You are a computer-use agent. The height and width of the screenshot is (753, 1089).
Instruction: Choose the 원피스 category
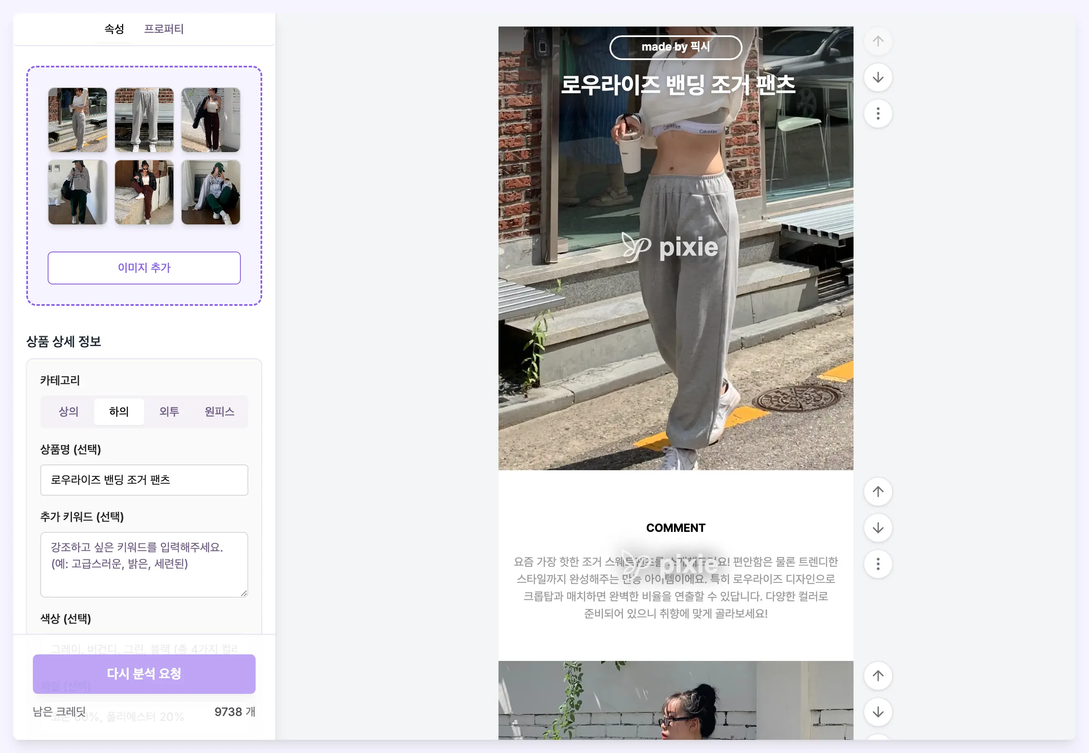tap(220, 411)
